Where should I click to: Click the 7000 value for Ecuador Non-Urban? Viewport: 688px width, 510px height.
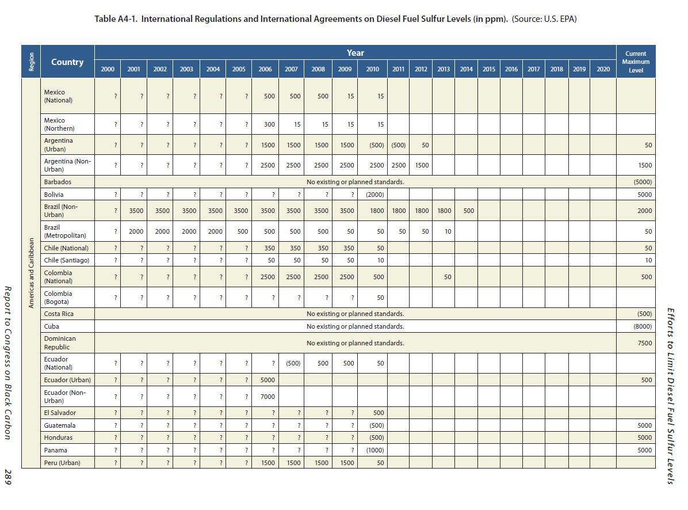click(267, 397)
